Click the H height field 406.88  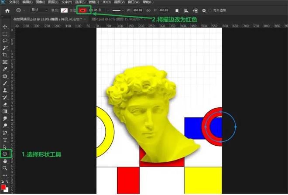164,10
